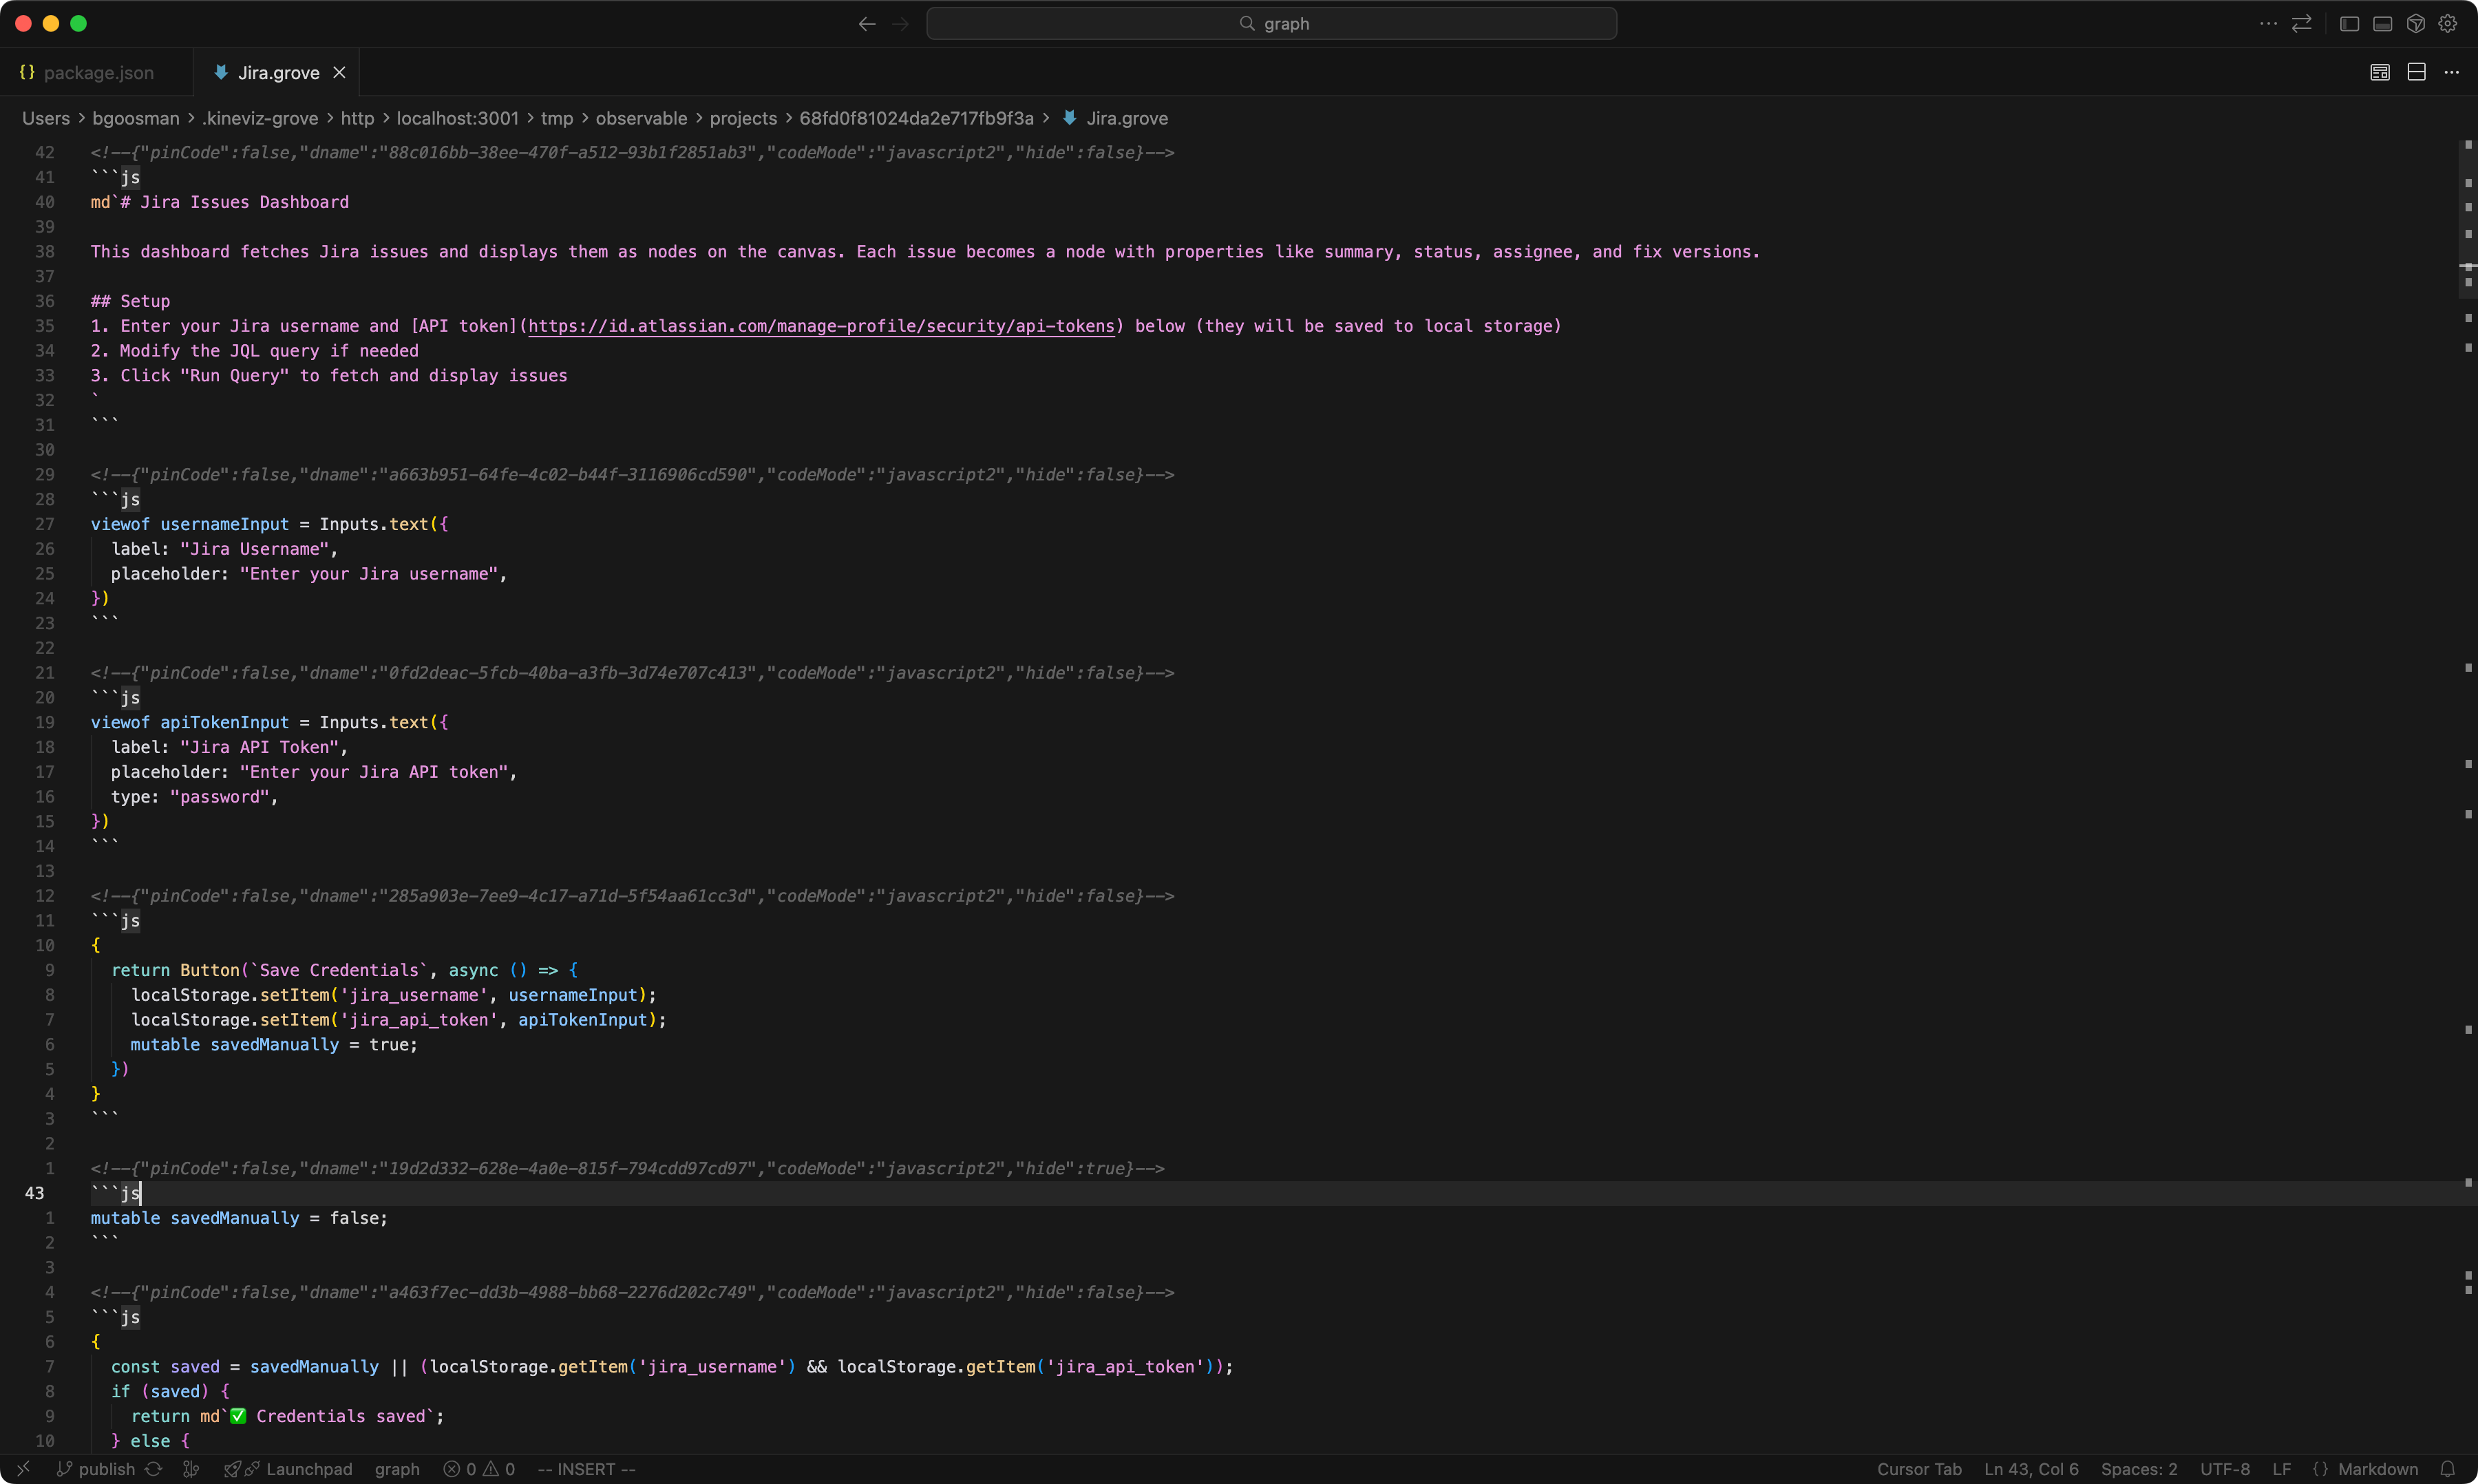Viewport: 2478px width, 1484px height.
Task: Open the cube-shaped extension icon in title bar
Action: click(x=2416, y=23)
